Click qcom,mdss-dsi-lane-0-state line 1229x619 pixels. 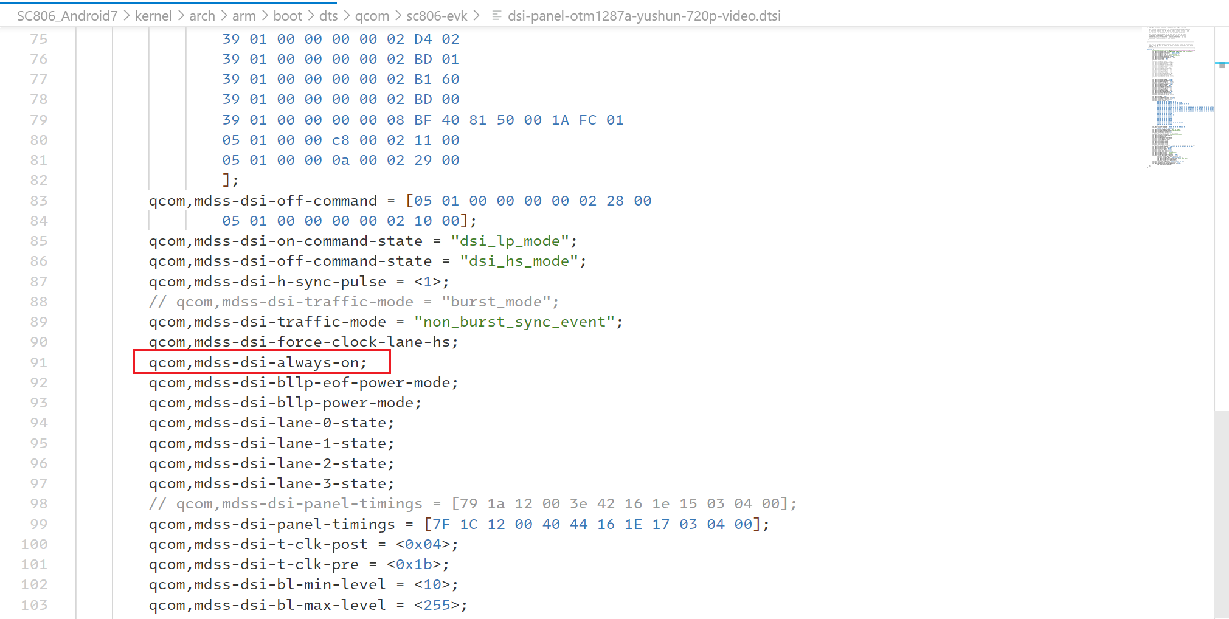[x=272, y=423]
